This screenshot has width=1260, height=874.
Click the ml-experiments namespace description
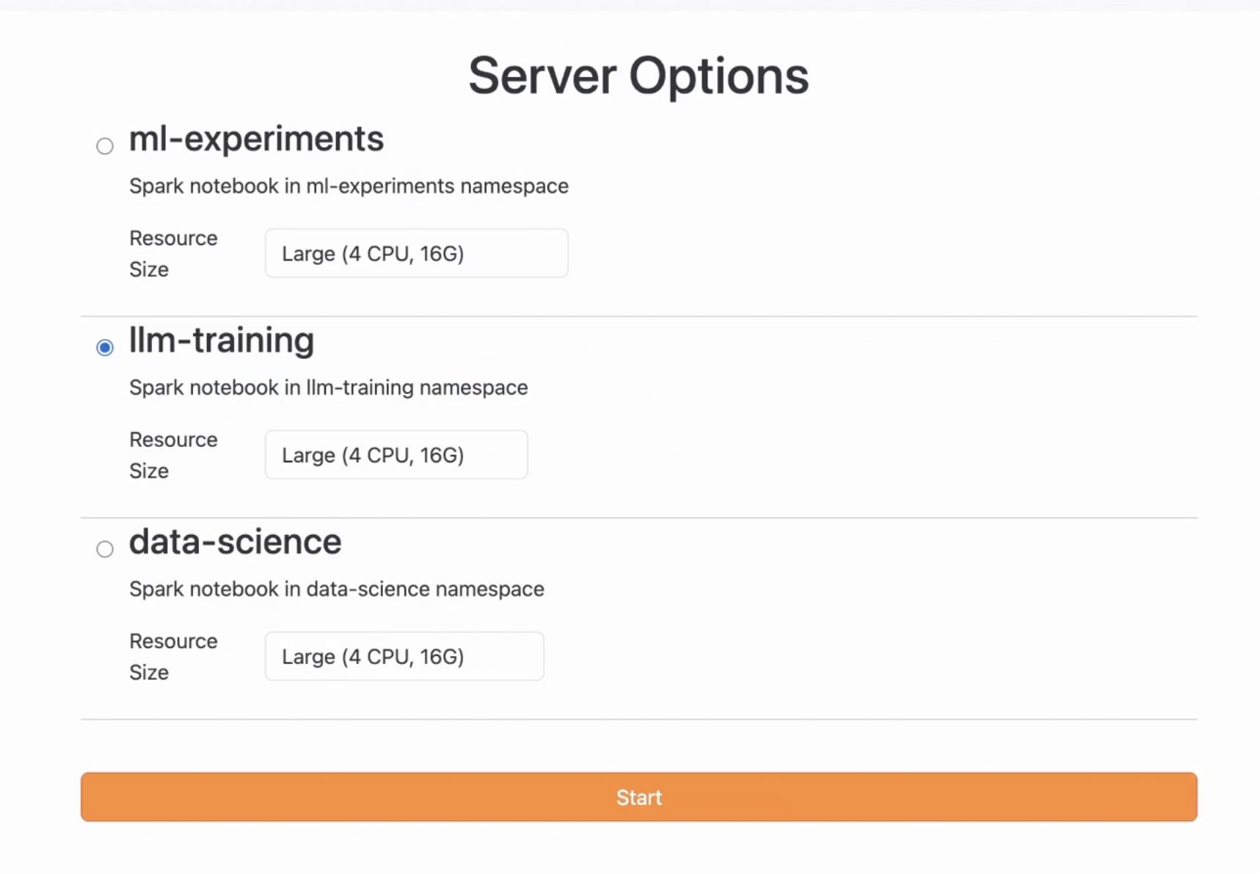(349, 186)
